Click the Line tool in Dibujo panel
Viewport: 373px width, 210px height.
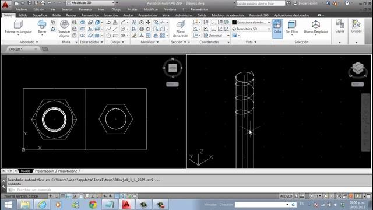pos(115,29)
